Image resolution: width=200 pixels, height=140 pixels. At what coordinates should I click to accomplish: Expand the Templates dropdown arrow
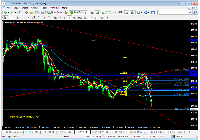156,12
